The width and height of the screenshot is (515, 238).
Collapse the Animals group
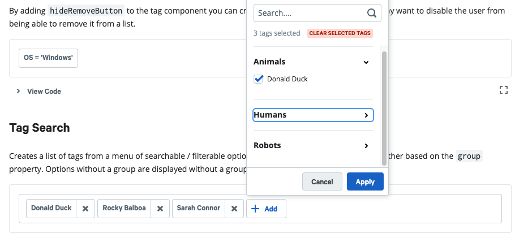pyautogui.click(x=366, y=62)
